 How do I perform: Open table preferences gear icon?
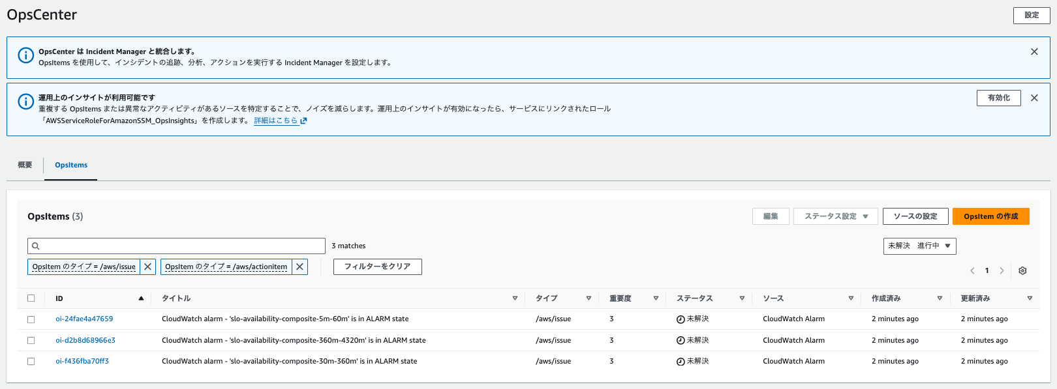(x=1022, y=270)
